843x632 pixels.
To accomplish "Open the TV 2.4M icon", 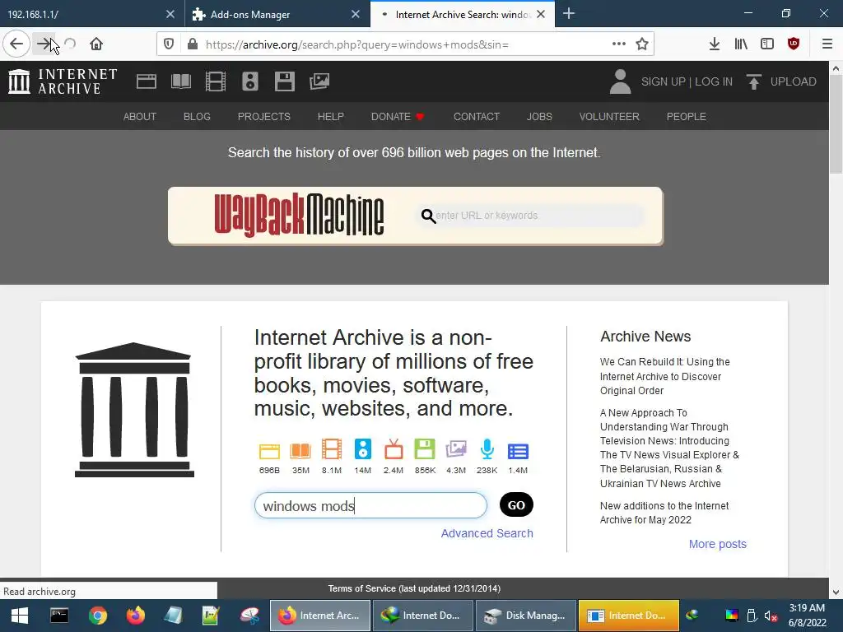I will 394,449.
